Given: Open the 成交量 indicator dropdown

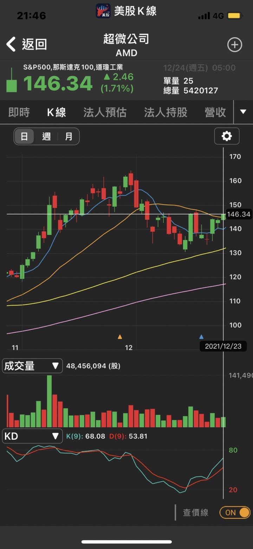Looking at the screenshot, I should (32, 366).
